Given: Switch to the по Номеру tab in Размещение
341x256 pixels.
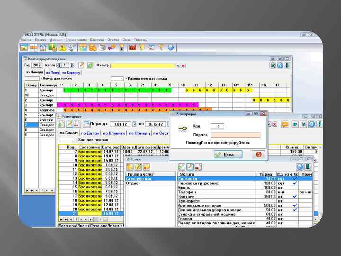Looking at the screenshot, I should click(x=139, y=133).
